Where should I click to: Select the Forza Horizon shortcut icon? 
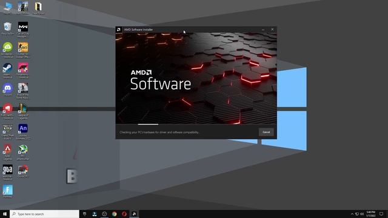pyautogui.click(x=23, y=70)
